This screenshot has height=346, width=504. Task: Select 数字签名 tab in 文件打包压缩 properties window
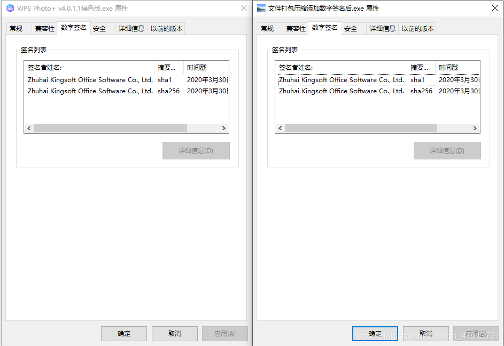click(324, 28)
